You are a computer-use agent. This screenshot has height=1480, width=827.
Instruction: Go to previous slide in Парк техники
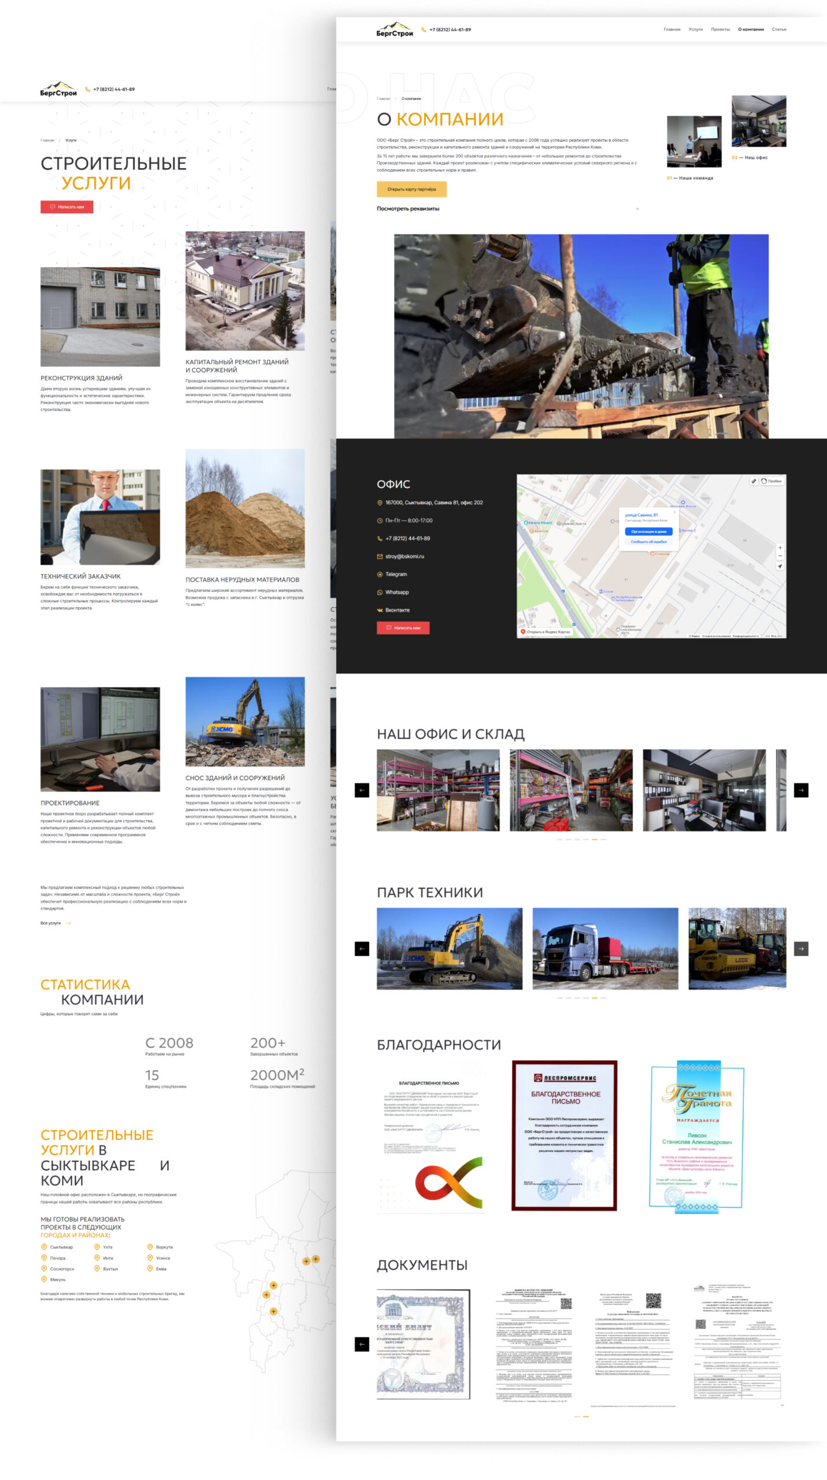pos(362,949)
